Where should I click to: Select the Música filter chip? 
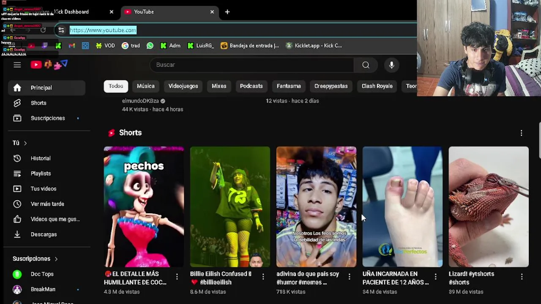[x=146, y=86]
